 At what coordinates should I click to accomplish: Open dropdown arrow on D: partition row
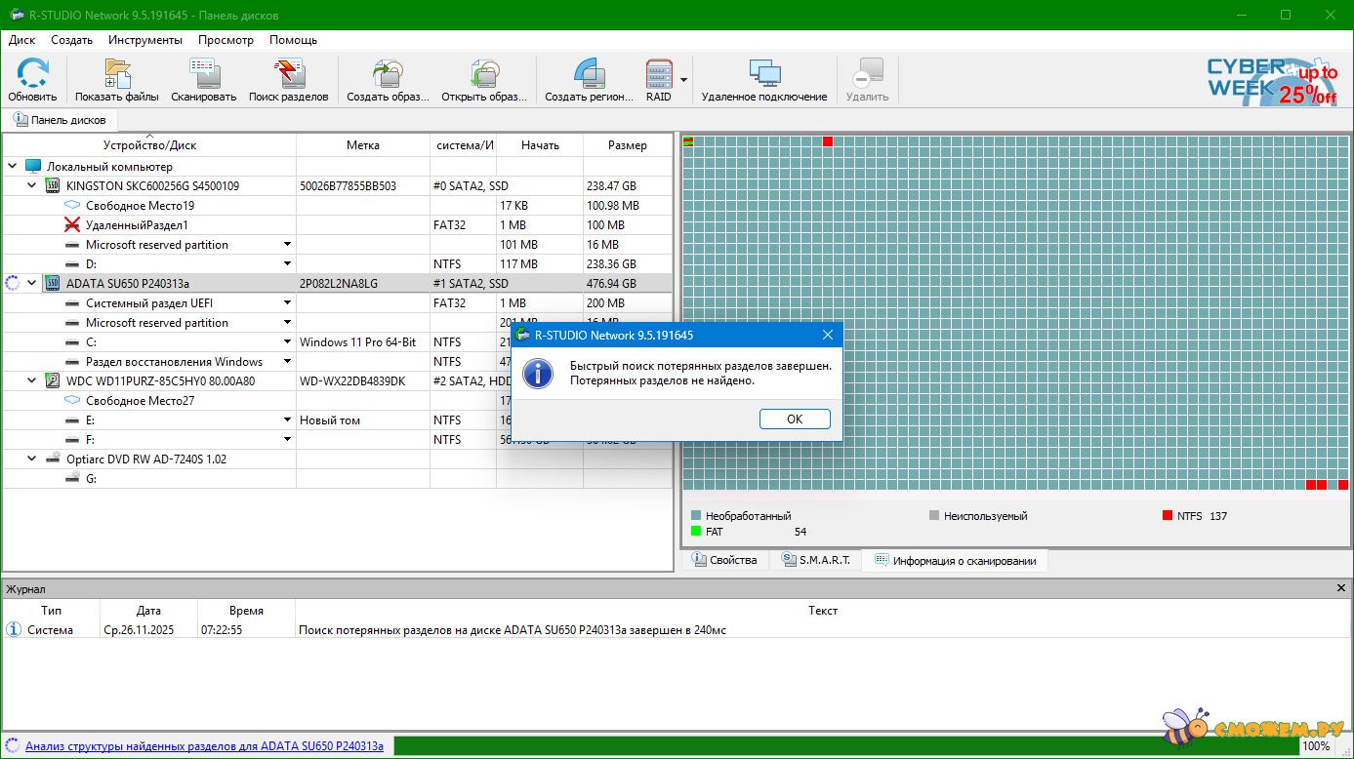[288, 263]
